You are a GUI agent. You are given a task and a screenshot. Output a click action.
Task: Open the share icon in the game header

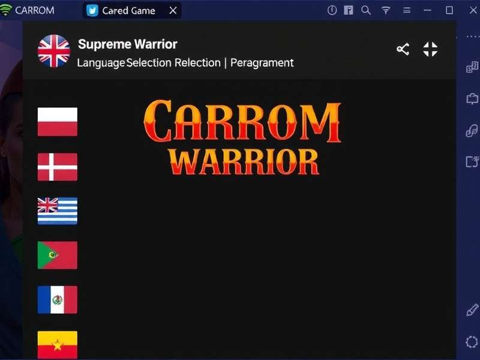tap(403, 50)
